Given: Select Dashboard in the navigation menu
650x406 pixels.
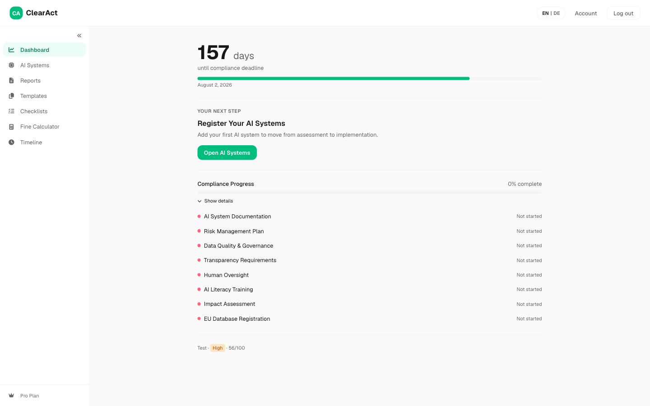Looking at the screenshot, I should [35, 50].
